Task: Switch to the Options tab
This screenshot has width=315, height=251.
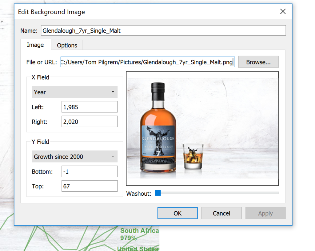Action: tap(67, 45)
